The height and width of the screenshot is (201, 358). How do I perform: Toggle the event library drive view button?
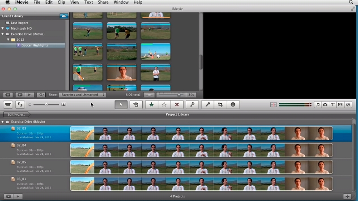[x=64, y=16]
